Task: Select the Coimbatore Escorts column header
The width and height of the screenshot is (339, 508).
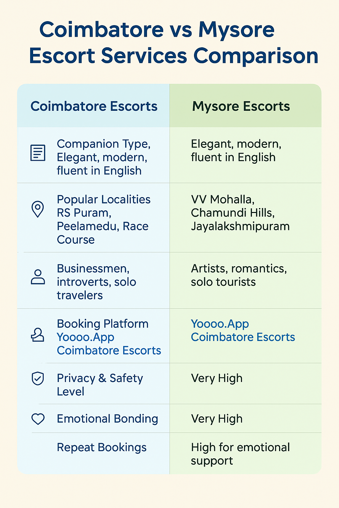Action: click(x=94, y=106)
